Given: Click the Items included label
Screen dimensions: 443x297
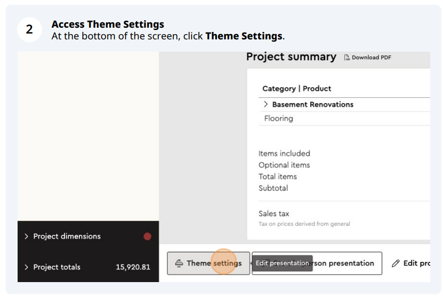Looking at the screenshot, I should point(284,153).
